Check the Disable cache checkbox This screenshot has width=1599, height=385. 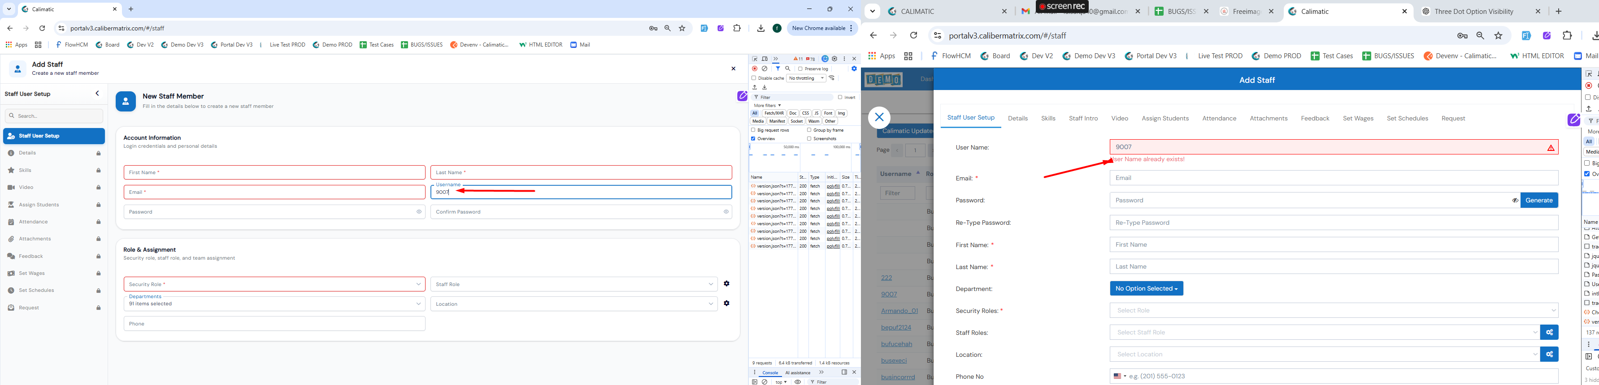coord(754,78)
